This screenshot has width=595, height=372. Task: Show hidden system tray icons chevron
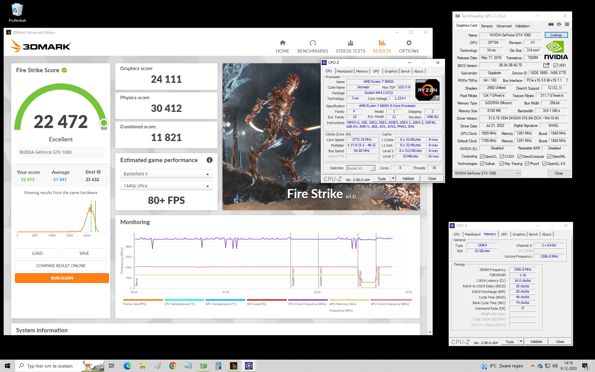[x=532, y=366]
